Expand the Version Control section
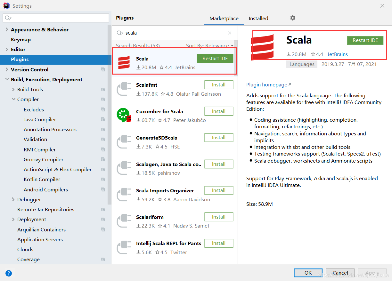Image resolution: width=392 pixels, height=281 pixels. click(x=7, y=69)
